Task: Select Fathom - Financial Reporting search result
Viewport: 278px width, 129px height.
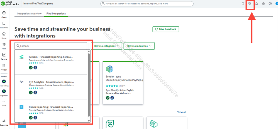Action: (51, 62)
